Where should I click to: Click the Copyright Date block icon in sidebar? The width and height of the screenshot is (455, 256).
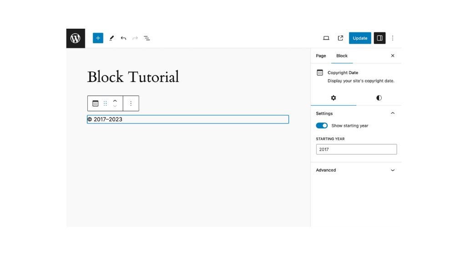[x=320, y=72]
